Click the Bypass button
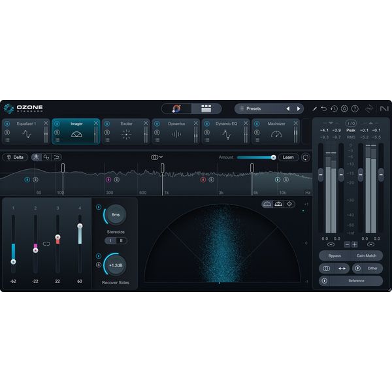 [335, 255]
